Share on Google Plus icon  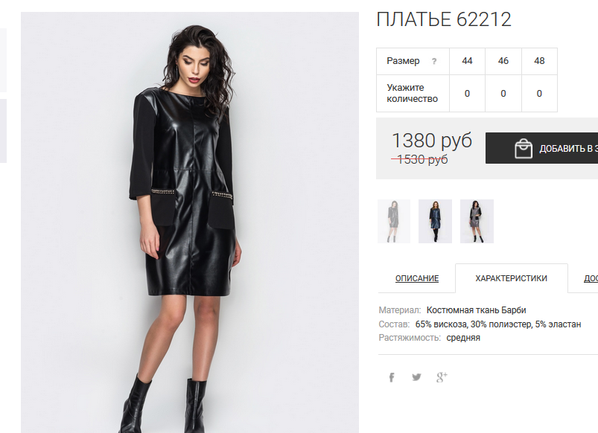(442, 377)
